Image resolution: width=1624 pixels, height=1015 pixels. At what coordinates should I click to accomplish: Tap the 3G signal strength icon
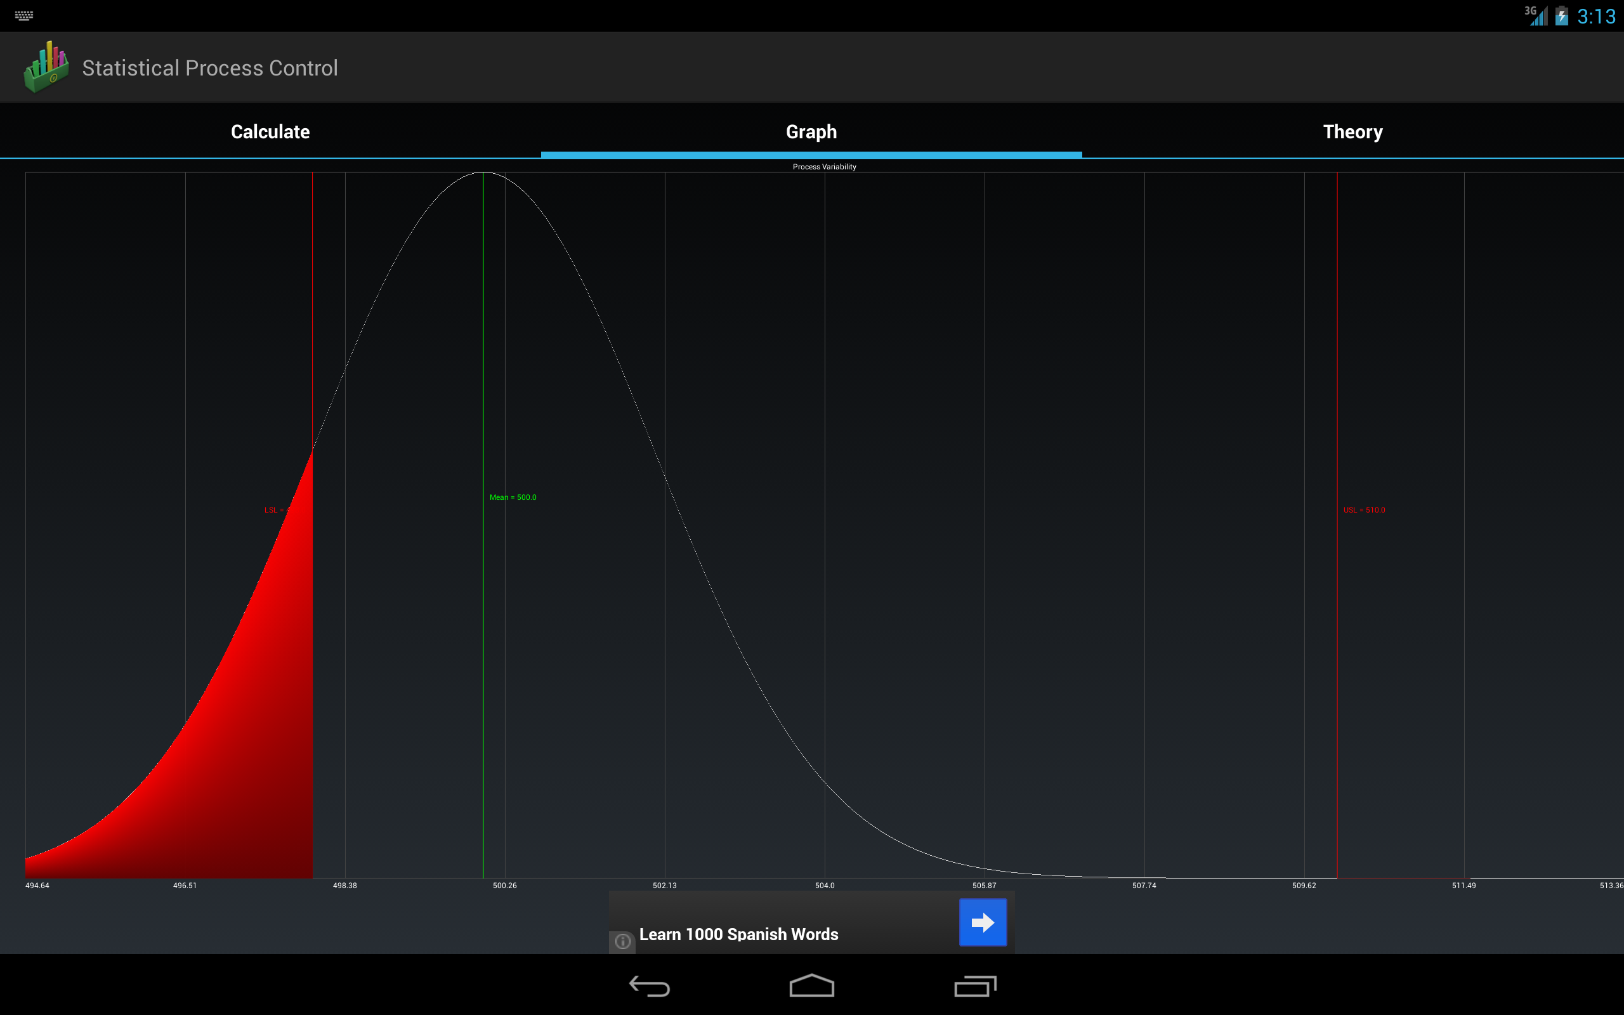click(x=1536, y=15)
